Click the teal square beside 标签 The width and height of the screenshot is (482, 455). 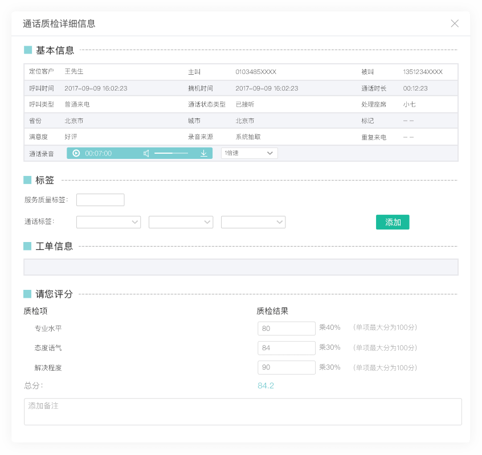pos(27,180)
